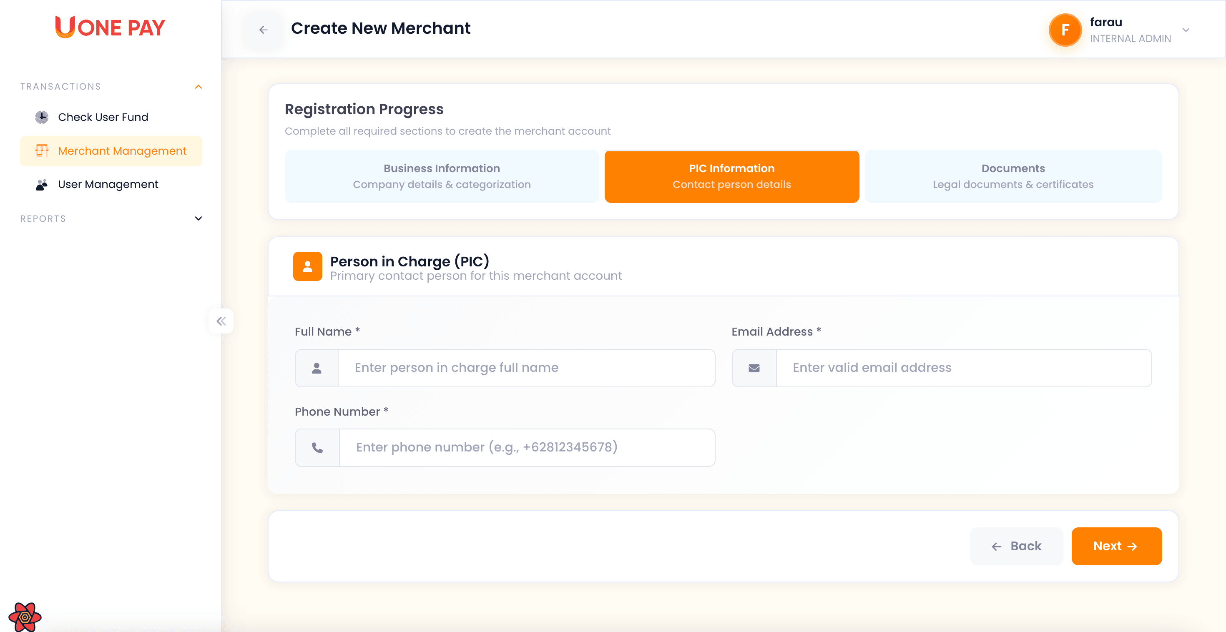
Task: Click the Check User Fund clock icon
Action: [x=42, y=117]
